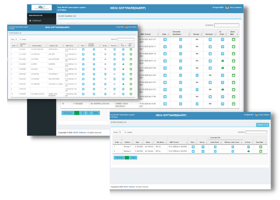Open Show entries dropdown in small quotation window
280x200 pixels.
coord(18,40)
